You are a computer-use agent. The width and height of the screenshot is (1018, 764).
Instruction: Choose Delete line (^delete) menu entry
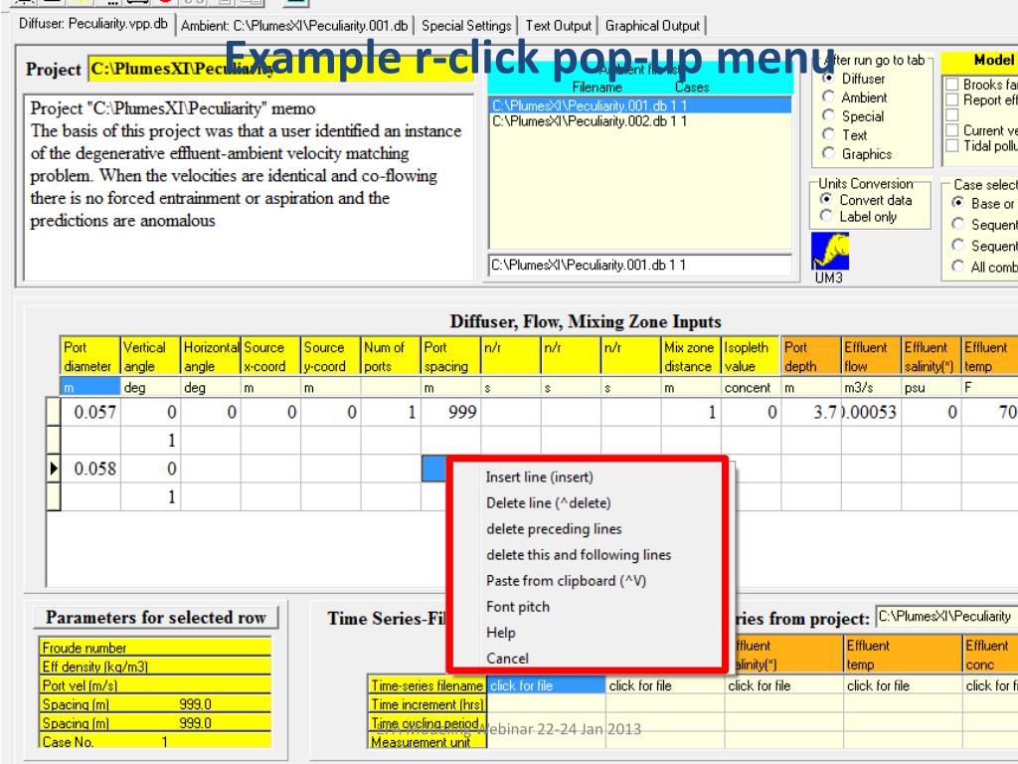[x=549, y=502]
